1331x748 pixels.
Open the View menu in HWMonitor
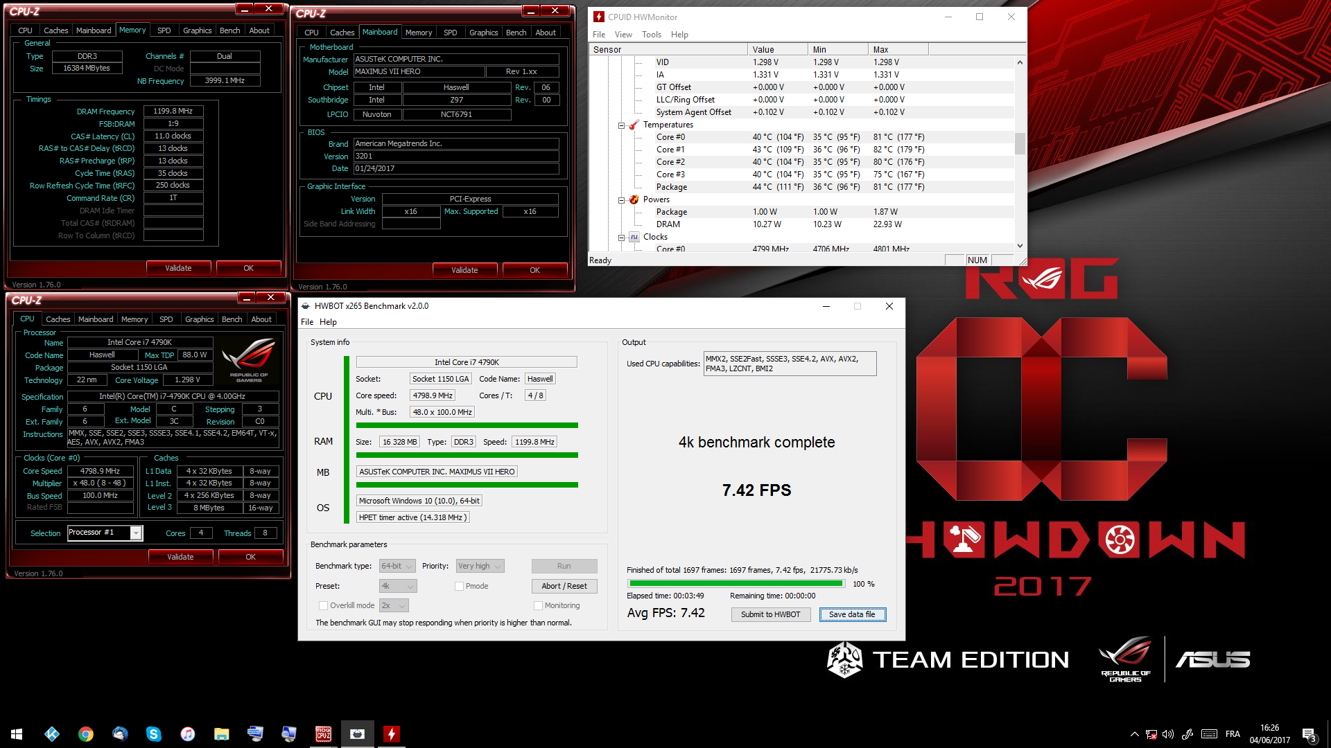point(623,35)
